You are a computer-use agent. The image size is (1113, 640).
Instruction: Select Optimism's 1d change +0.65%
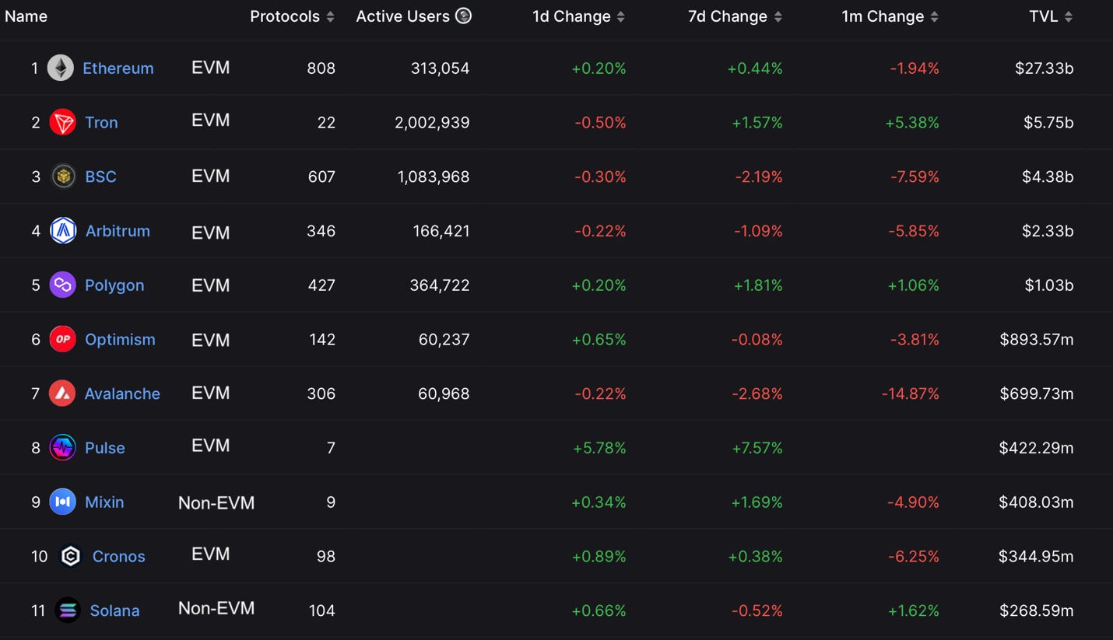[x=599, y=340]
